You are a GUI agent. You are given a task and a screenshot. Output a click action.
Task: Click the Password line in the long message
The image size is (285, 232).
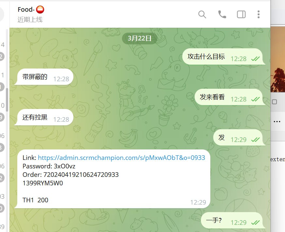49,166
